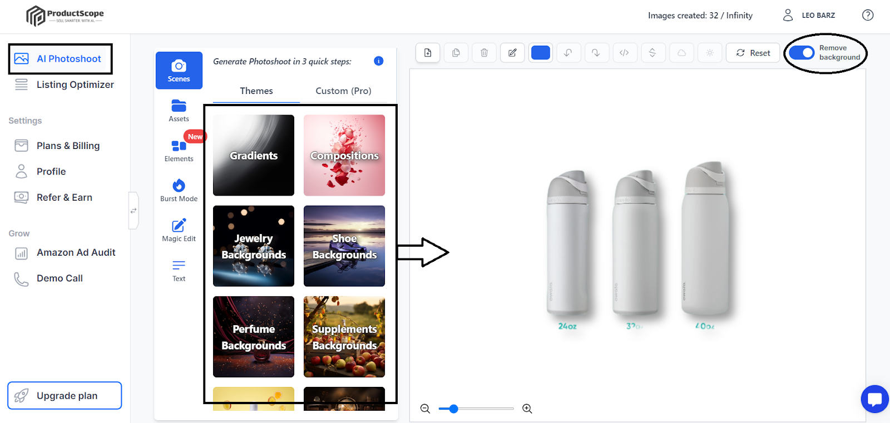
Task: Open Profile settings
Action: point(40,171)
